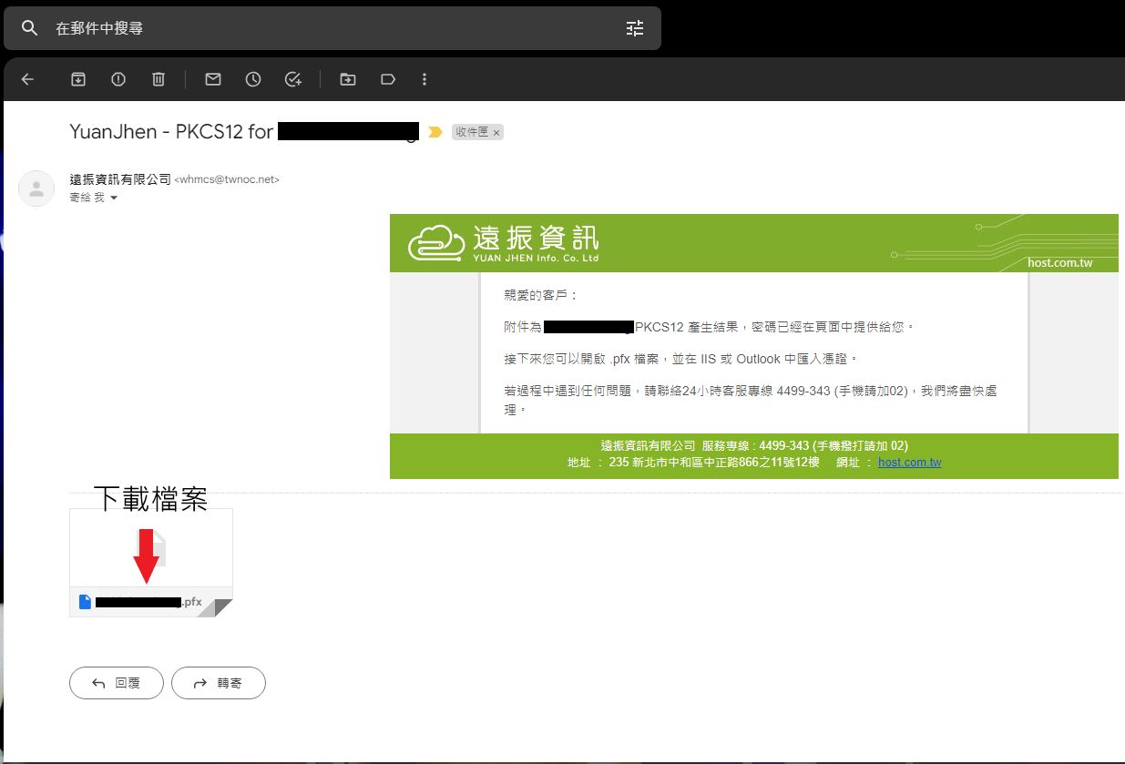
Task: Toggle the importance marker next to subject
Action: [435, 132]
